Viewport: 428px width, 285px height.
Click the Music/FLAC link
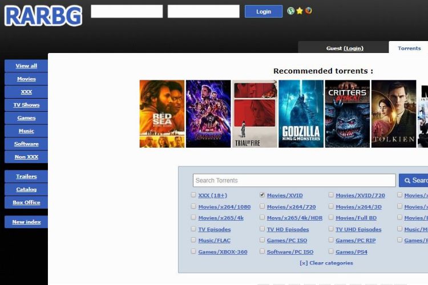[214, 241]
